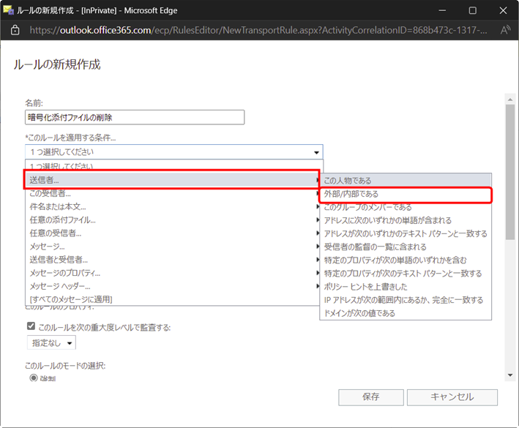Click the scrollbar down arrow
The image size is (519, 428).
coord(510,375)
